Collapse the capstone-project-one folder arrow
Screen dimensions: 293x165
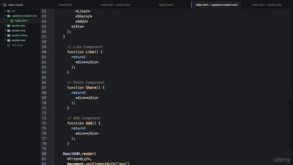tap(5, 16)
